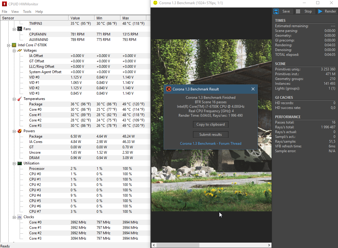Image resolution: width=338 pixels, height=248 pixels.
Task: Open the Tools menu in HWMonitor
Action: pyautogui.click(x=27, y=11)
